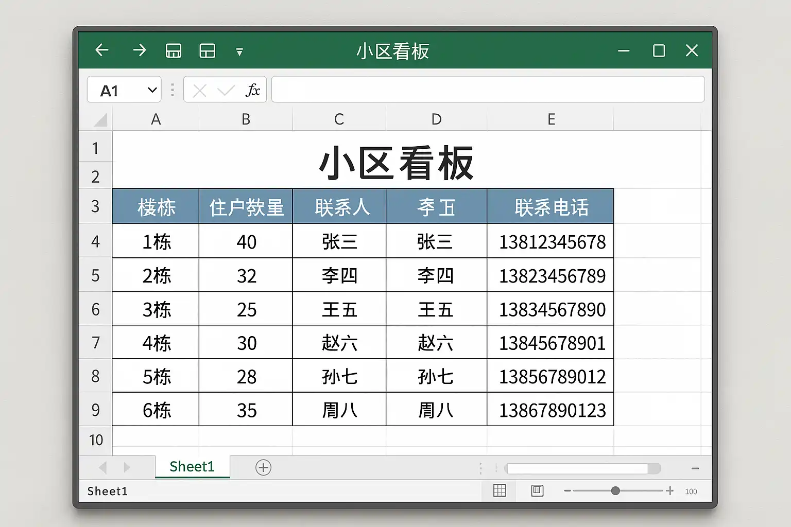Switch to page layout view icon
The width and height of the screenshot is (791, 527).
click(537, 490)
